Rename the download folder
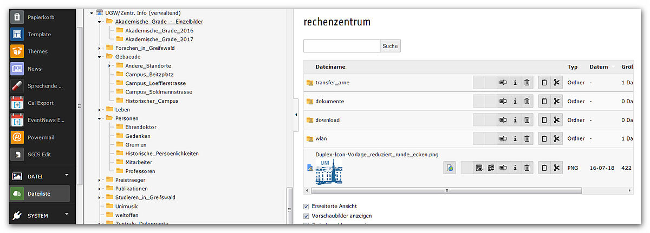 coord(503,120)
